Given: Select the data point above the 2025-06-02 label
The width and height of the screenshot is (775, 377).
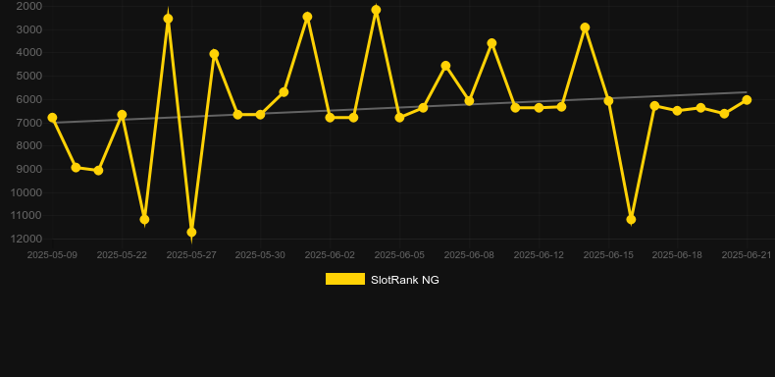Looking at the screenshot, I should tap(331, 117).
